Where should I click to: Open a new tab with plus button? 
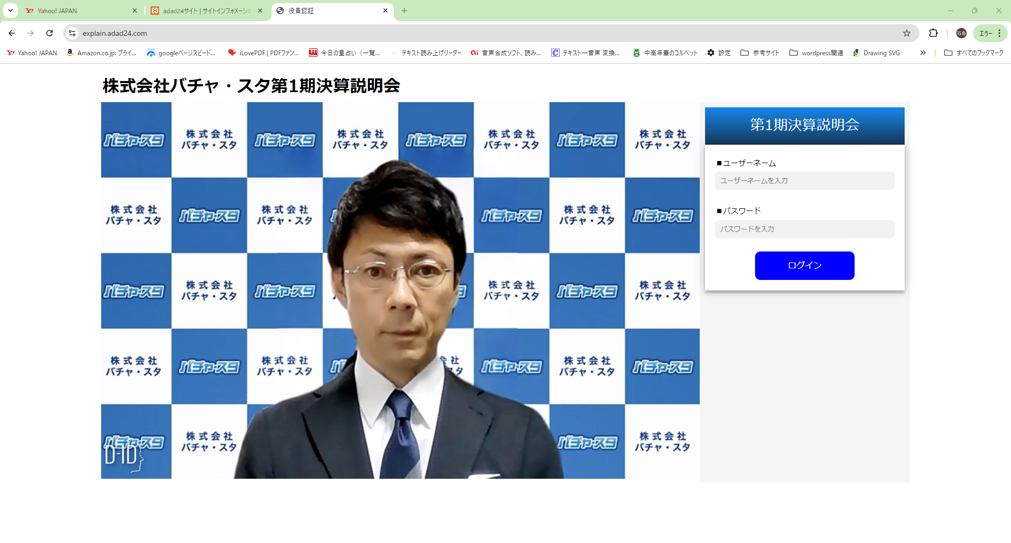point(404,11)
